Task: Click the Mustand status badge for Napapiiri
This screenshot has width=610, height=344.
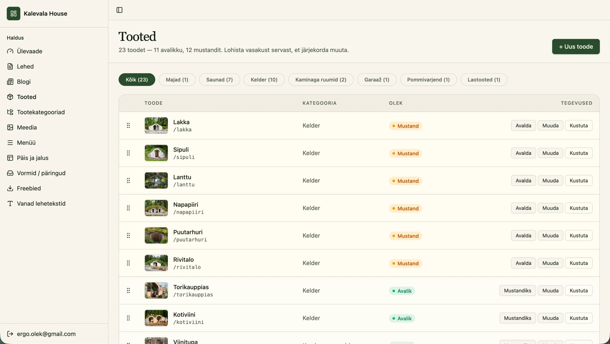Action: [405, 208]
